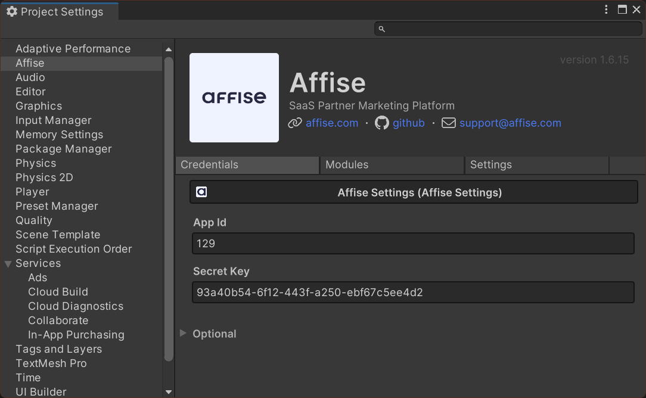Click the envelope icon next to support email

pyautogui.click(x=448, y=123)
